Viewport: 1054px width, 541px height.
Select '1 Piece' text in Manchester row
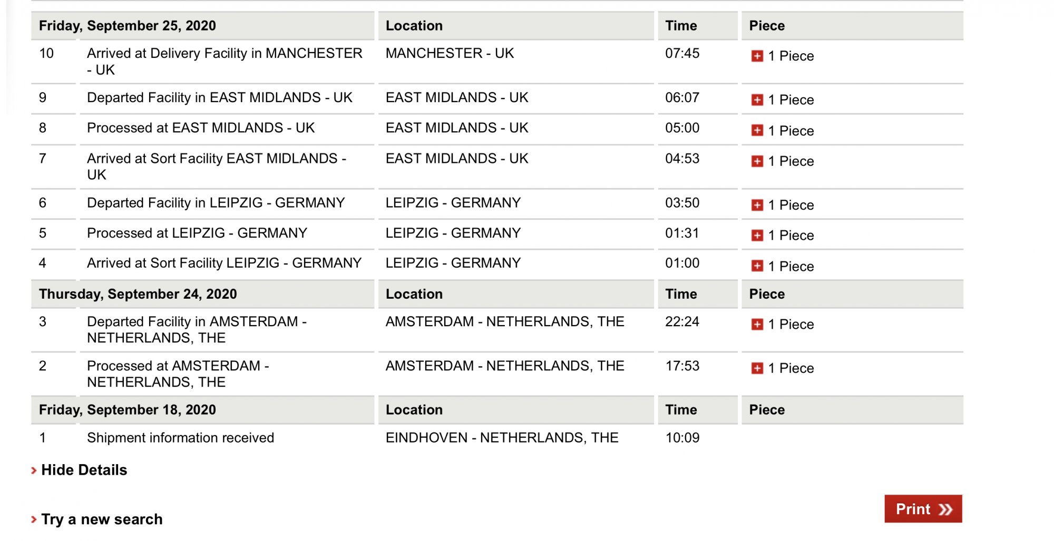tap(790, 56)
